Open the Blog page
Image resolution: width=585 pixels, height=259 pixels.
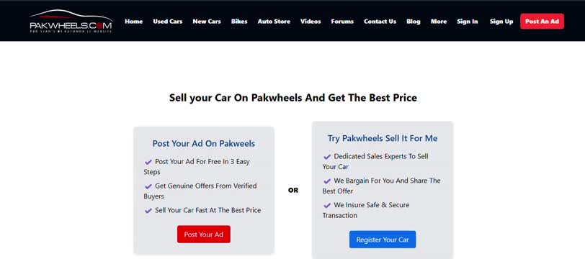[x=414, y=22]
